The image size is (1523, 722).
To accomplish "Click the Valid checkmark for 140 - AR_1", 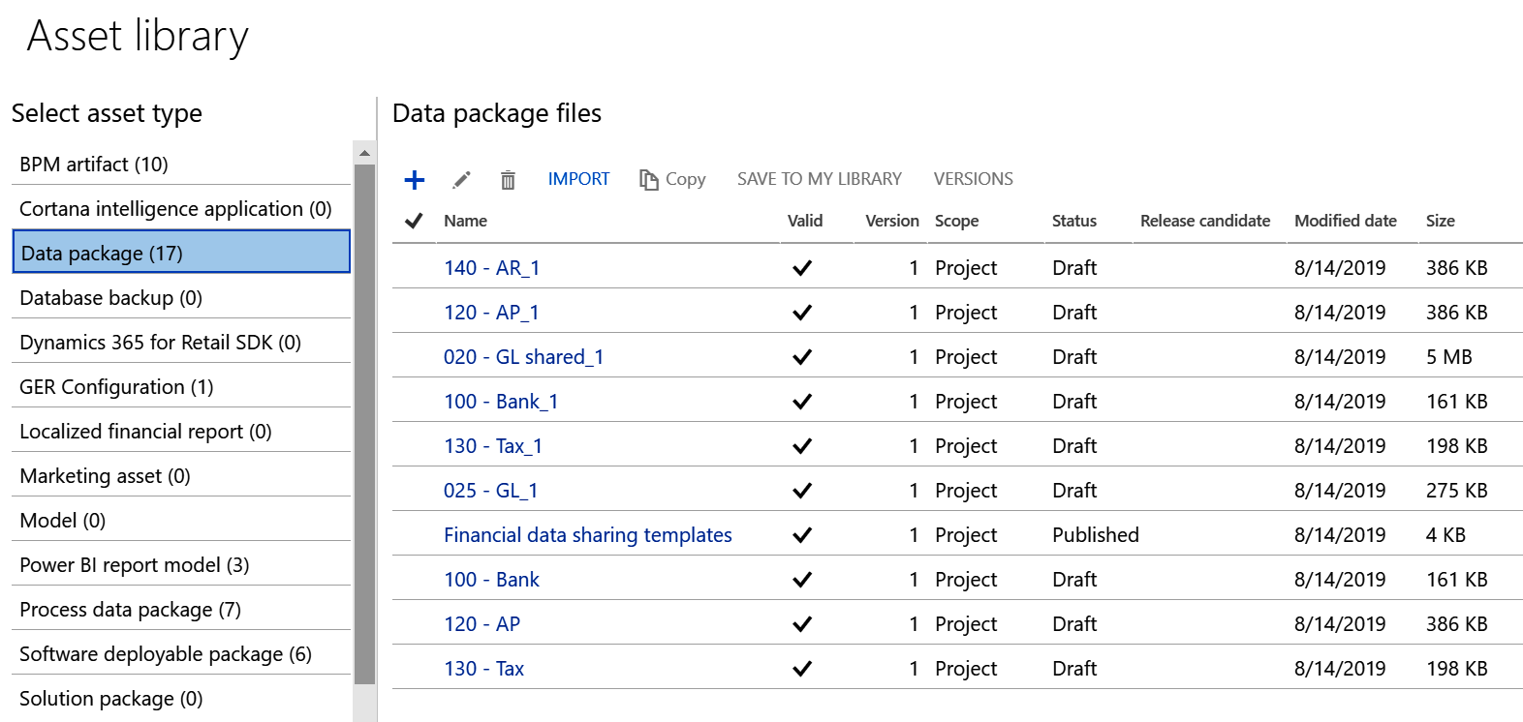I will (x=802, y=268).
